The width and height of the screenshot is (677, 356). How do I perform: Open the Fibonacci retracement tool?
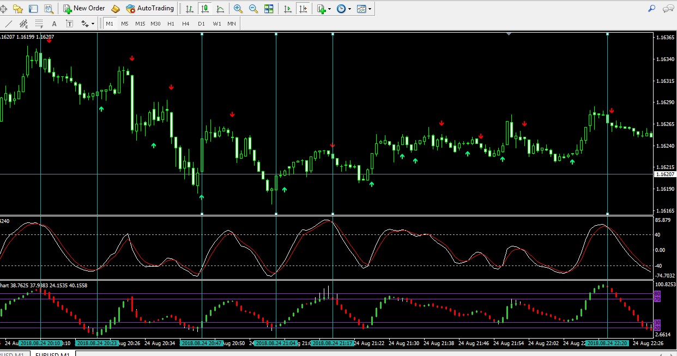(x=39, y=23)
